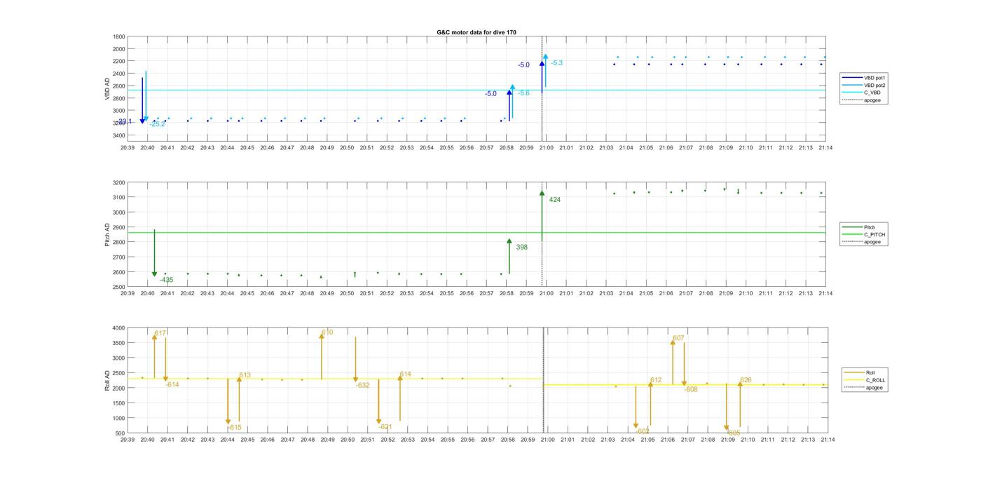
Task: Click the '-621' roll data label
Action: (x=385, y=427)
